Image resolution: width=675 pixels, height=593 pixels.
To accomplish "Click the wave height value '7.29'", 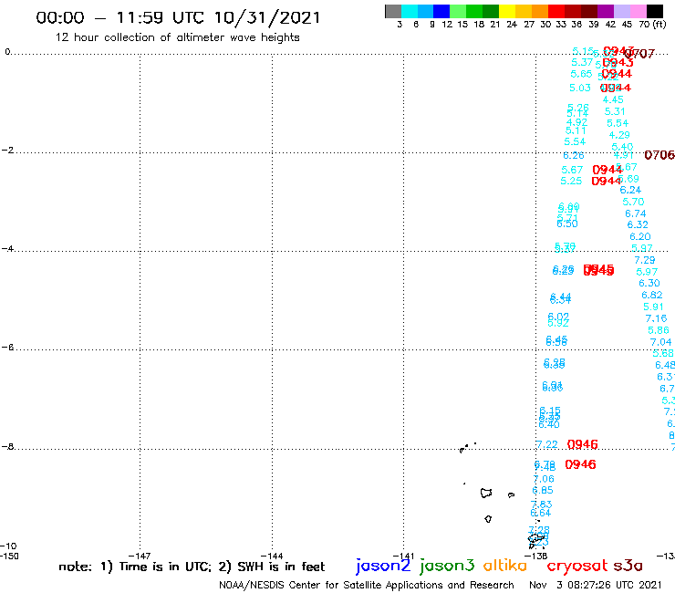I will (x=644, y=260).
